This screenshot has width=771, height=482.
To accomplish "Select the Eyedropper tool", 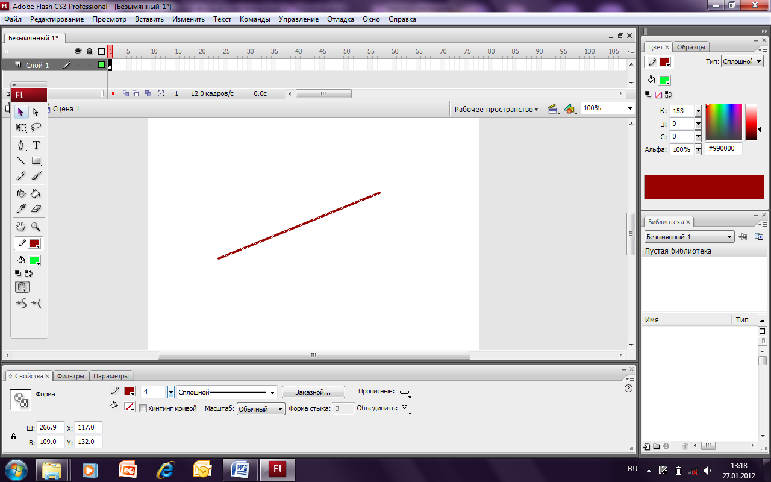I will click(21, 209).
